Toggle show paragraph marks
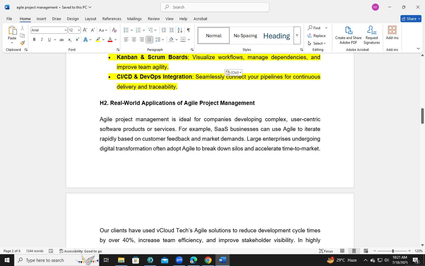The height and width of the screenshot is (266, 425). click(x=188, y=30)
